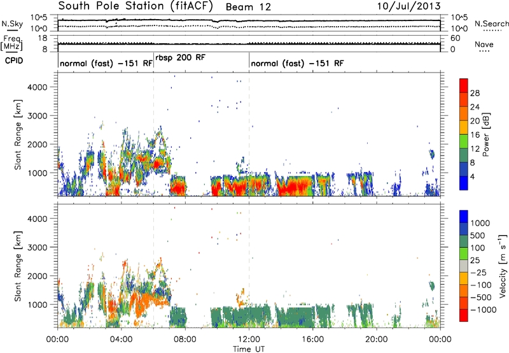This screenshot has height=353, width=509.
Task: Click the '12:00' time axis label
Action: pos(249,340)
